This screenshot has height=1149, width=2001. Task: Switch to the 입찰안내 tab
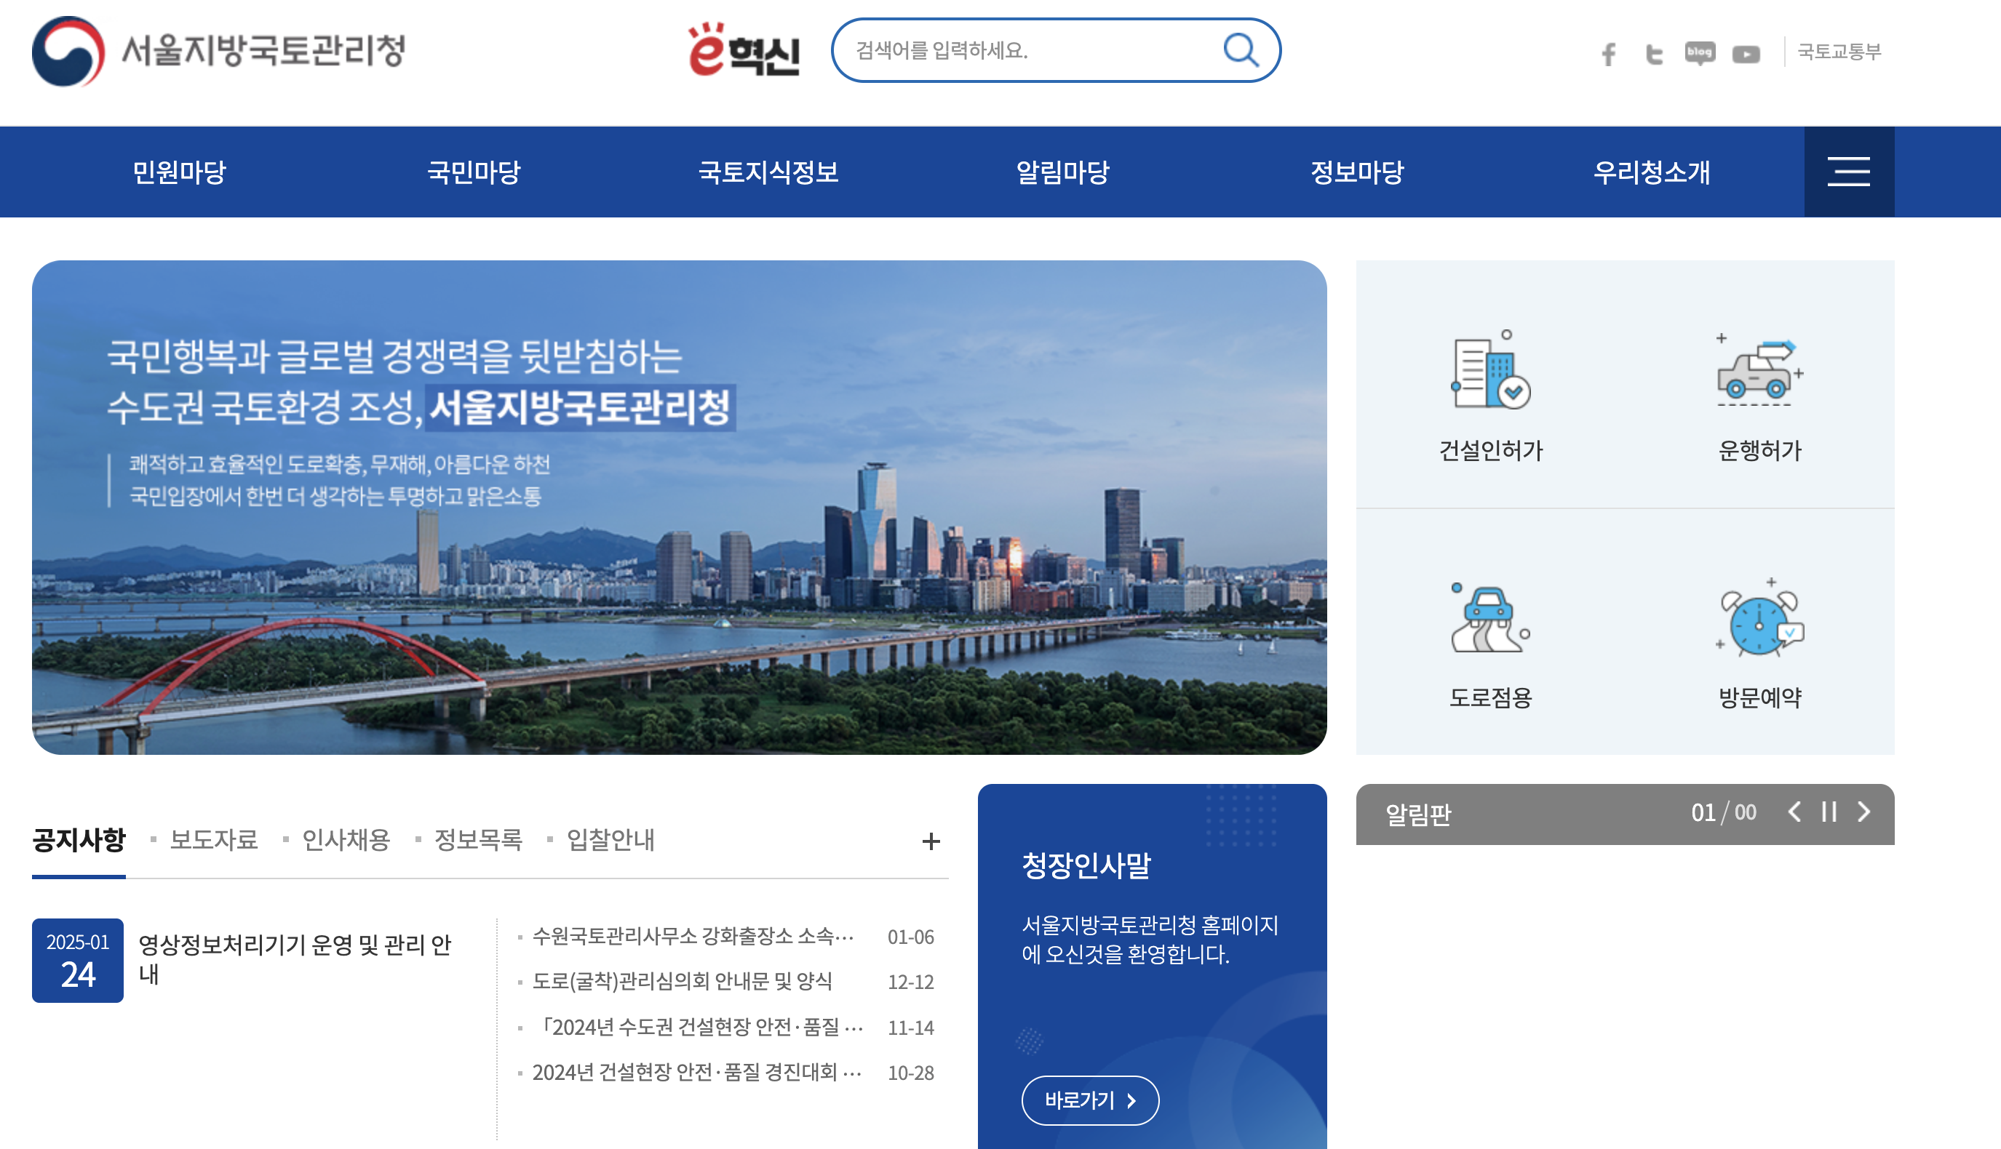(611, 840)
